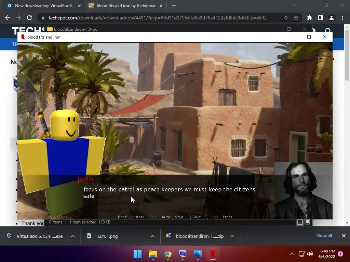Image resolution: width=350 pixels, height=262 pixels.
Task: Click bloodtitsandiron-1.0-pc Explorer title
Action: click(x=76, y=29)
